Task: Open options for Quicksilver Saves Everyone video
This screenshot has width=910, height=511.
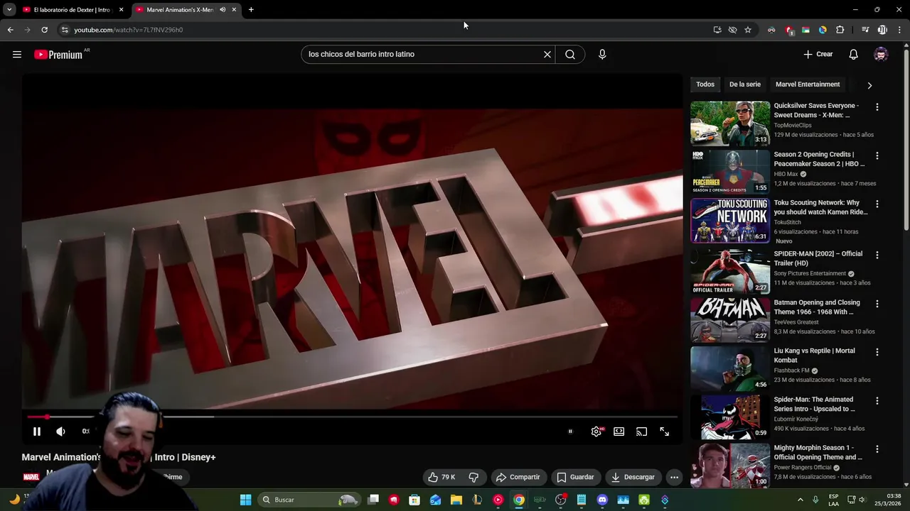Action: click(x=877, y=107)
